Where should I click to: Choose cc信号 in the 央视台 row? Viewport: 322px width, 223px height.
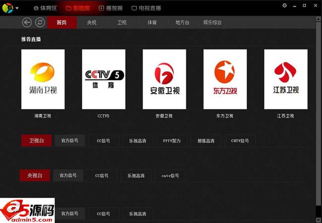102,176
